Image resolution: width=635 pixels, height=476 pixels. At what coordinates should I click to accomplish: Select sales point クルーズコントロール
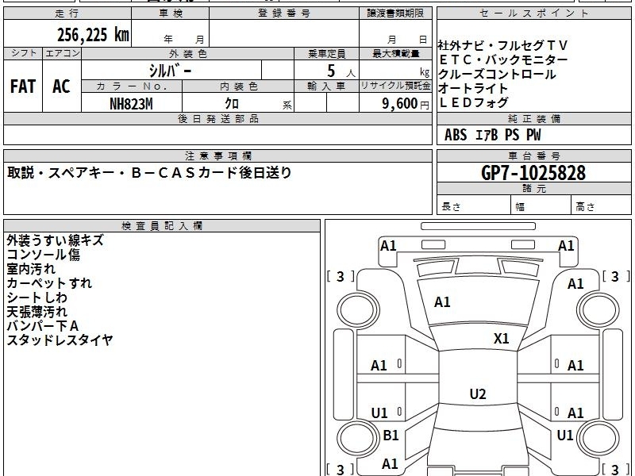coord(497,74)
